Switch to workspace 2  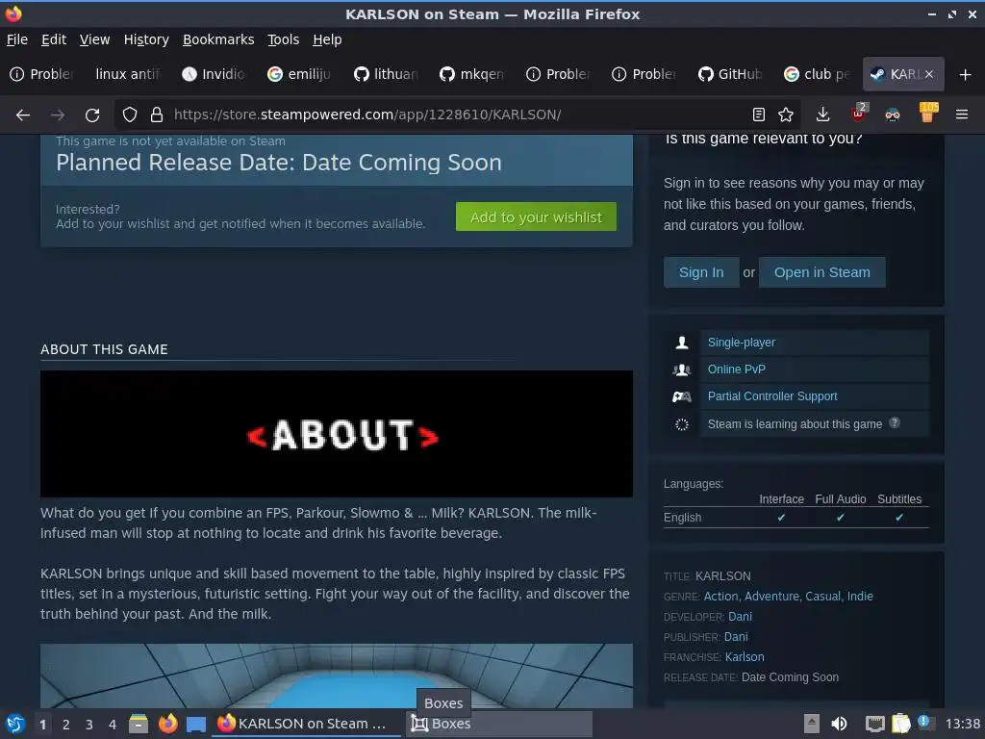[x=66, y=725]
